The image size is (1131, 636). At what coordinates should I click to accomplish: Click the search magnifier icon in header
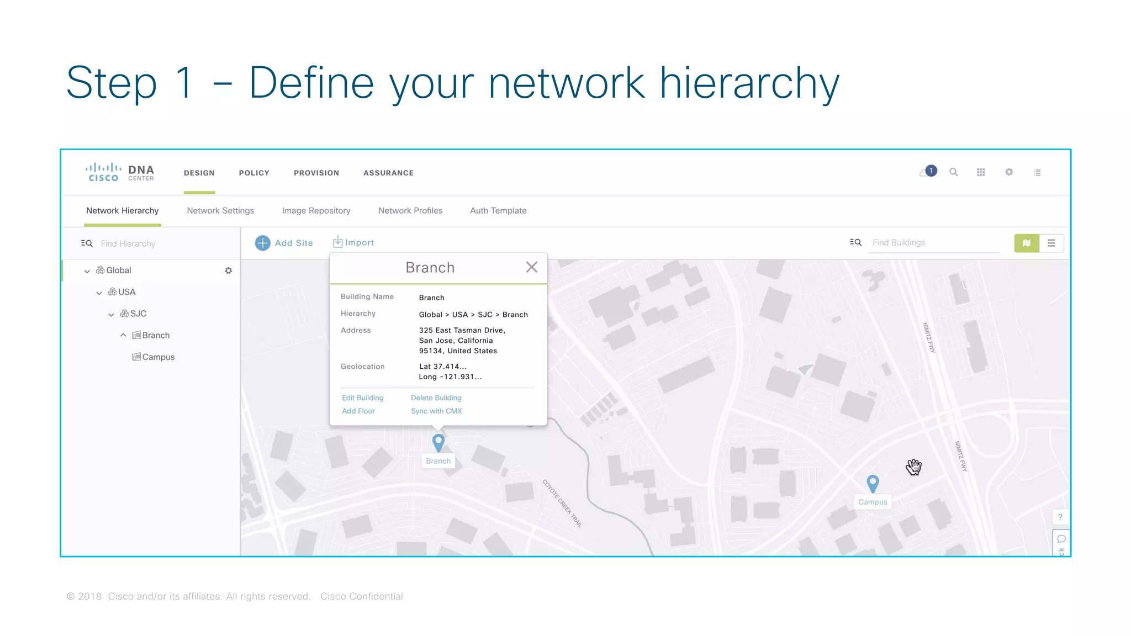pos(953,172)
